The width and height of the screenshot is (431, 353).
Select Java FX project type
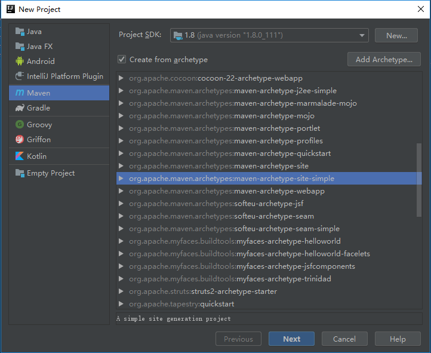click(59, 47)
